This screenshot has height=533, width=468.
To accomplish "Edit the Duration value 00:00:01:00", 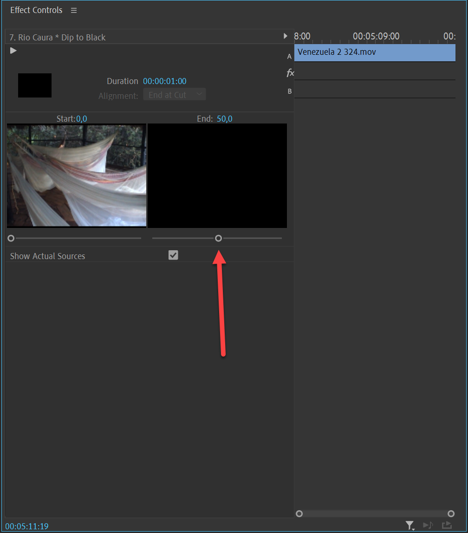I will 165,81.
